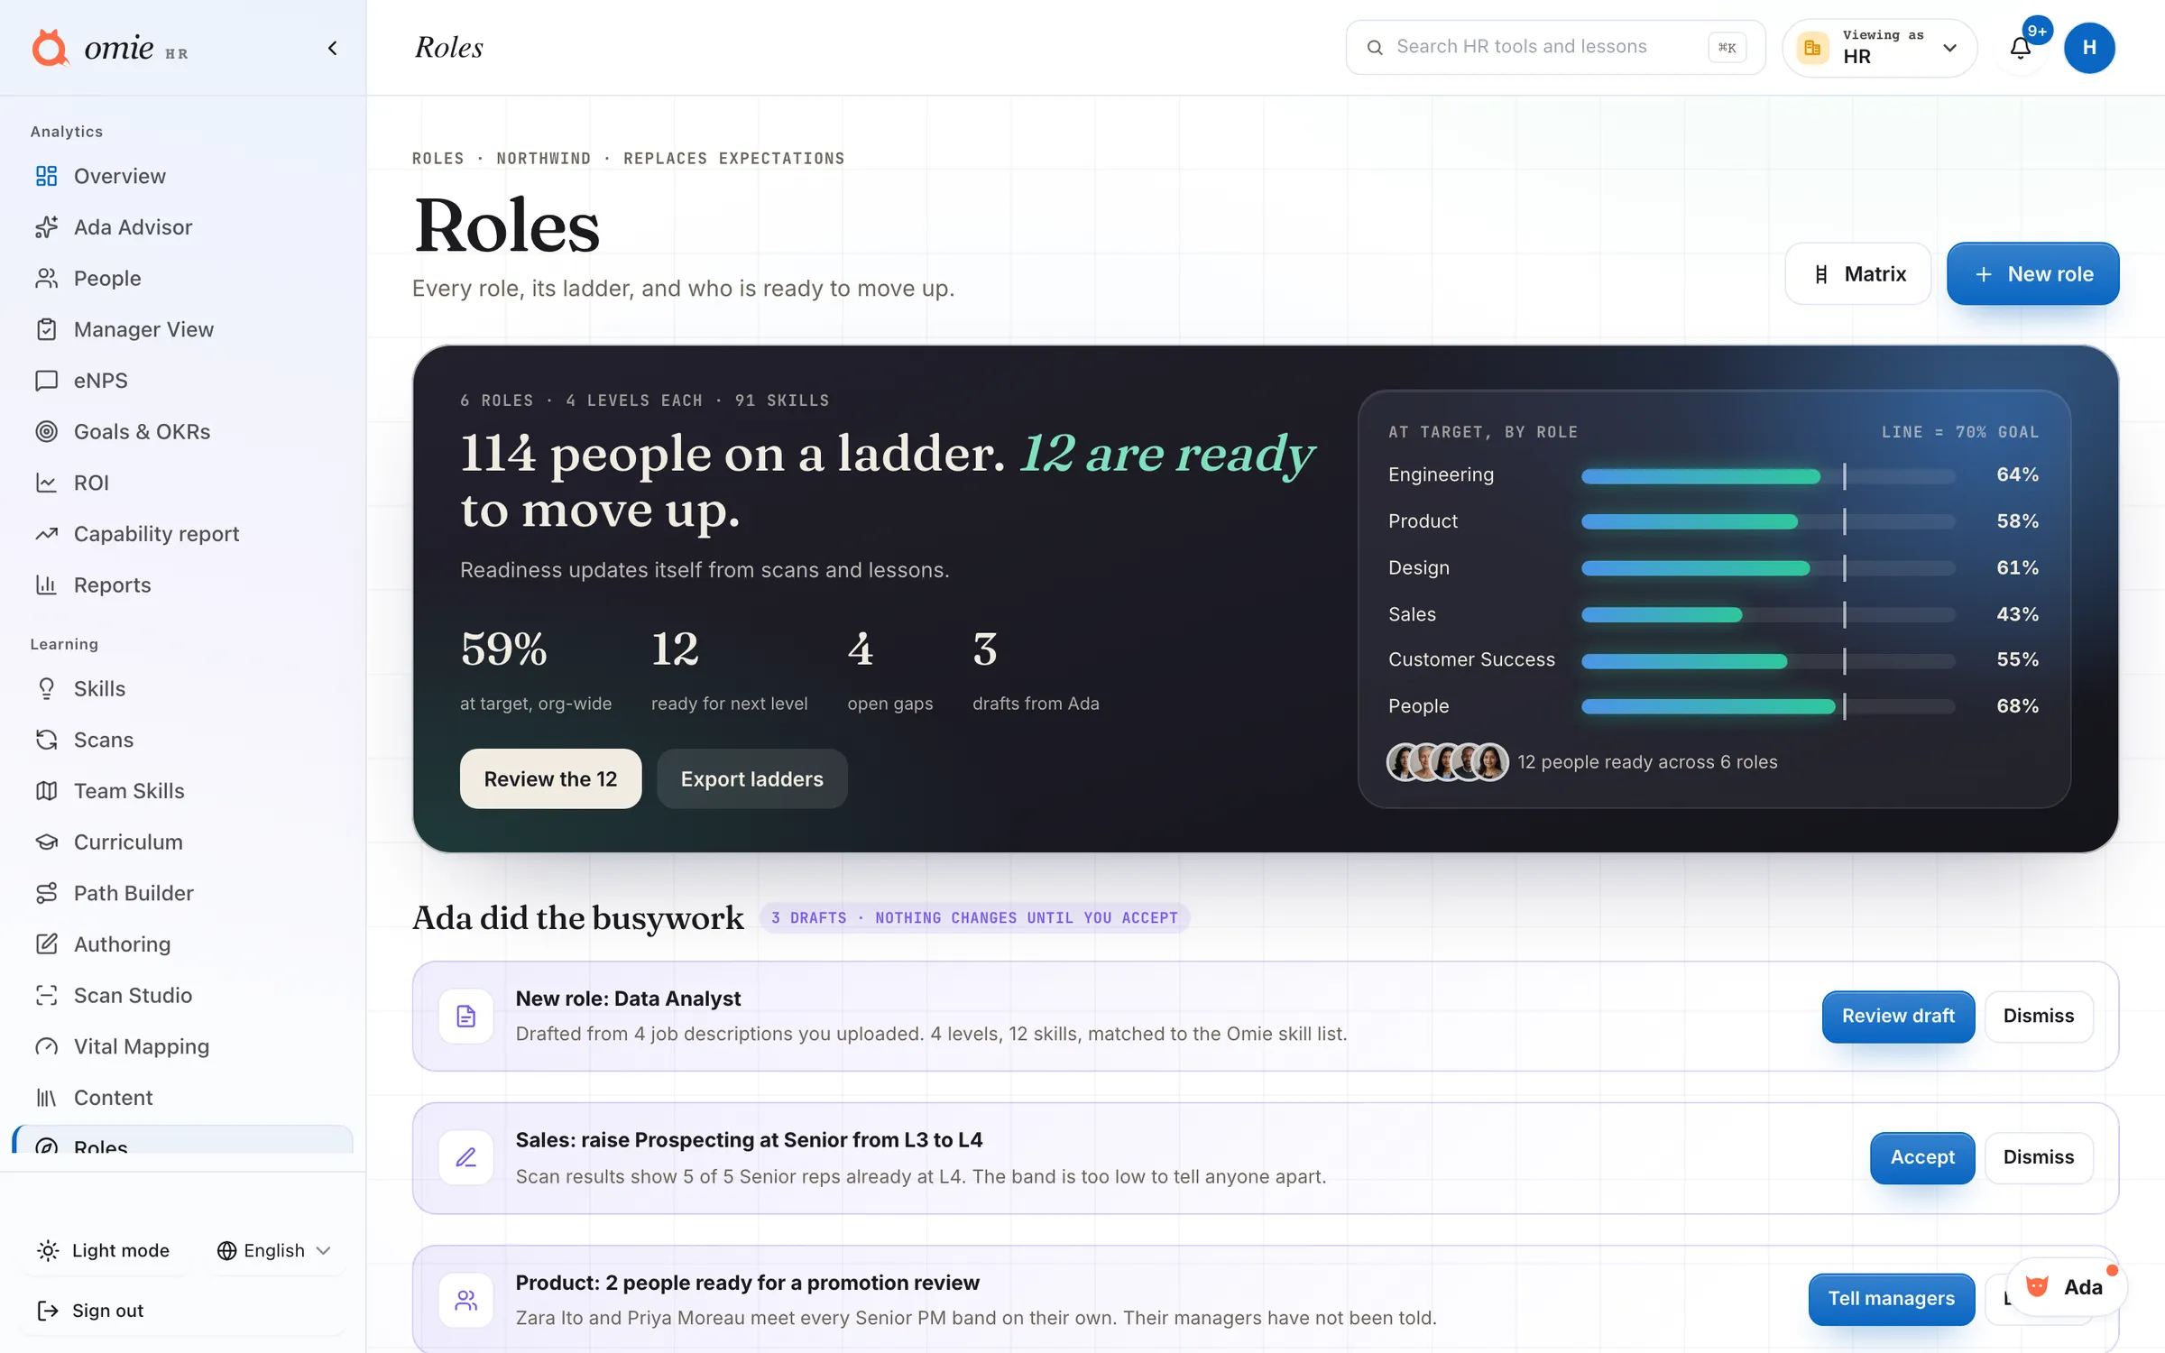The image size is (2165, 1353).
Task: Open Ada Advisor sparkle icon
Action: tap(46, 227)
